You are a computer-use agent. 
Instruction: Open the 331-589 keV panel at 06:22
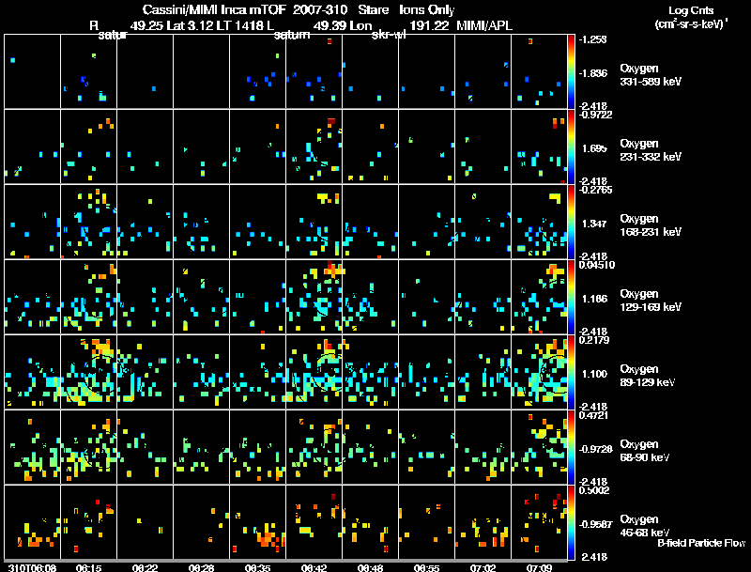click(146, 71)
